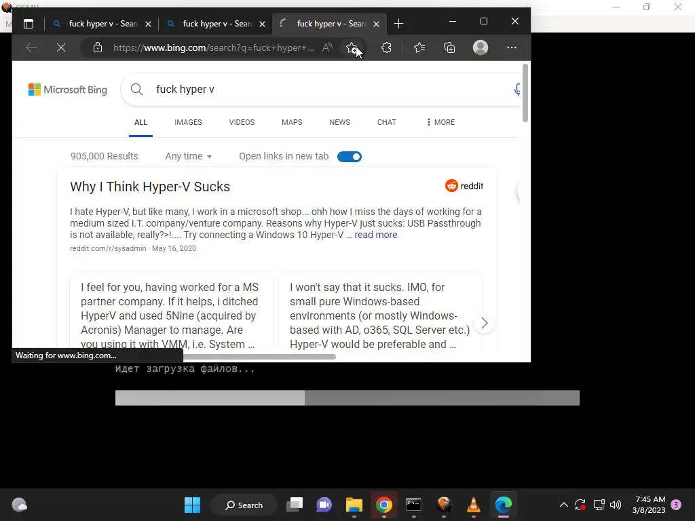View site information lock icon
This screenshot has width=695, height=521.
click(x=98, y=47)
